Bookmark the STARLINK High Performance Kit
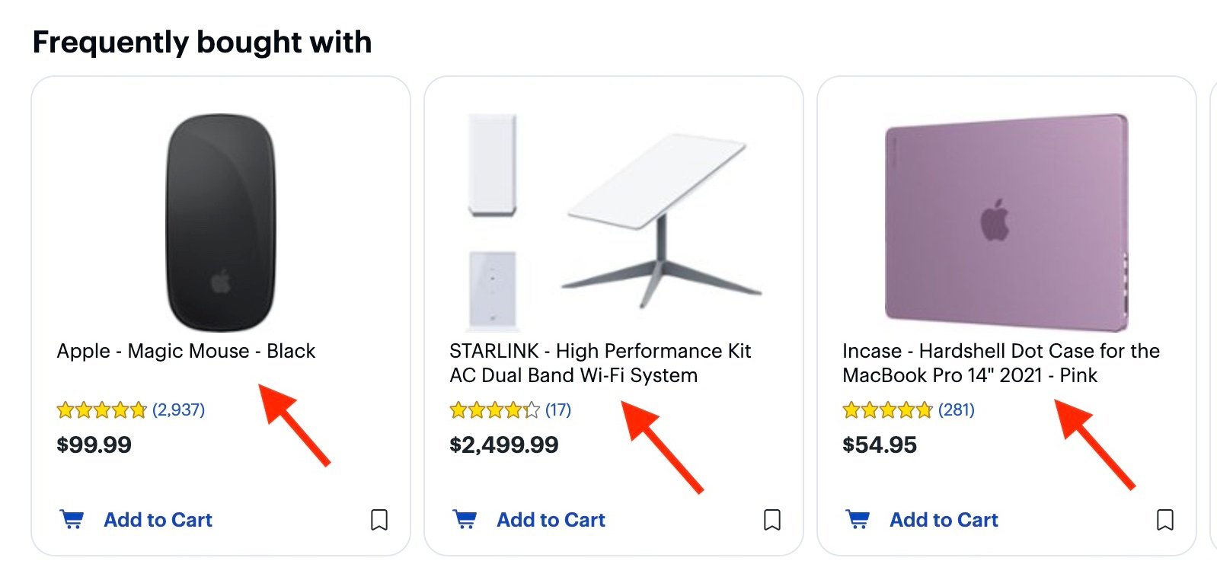The width and height of the screenshot is (1217, 580). click(x=772, y=520)
